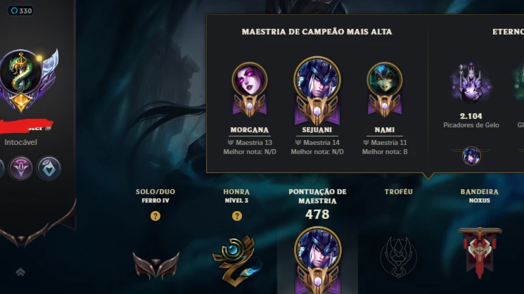
Task: Select the Noxus banner icon
Action: 480,253
